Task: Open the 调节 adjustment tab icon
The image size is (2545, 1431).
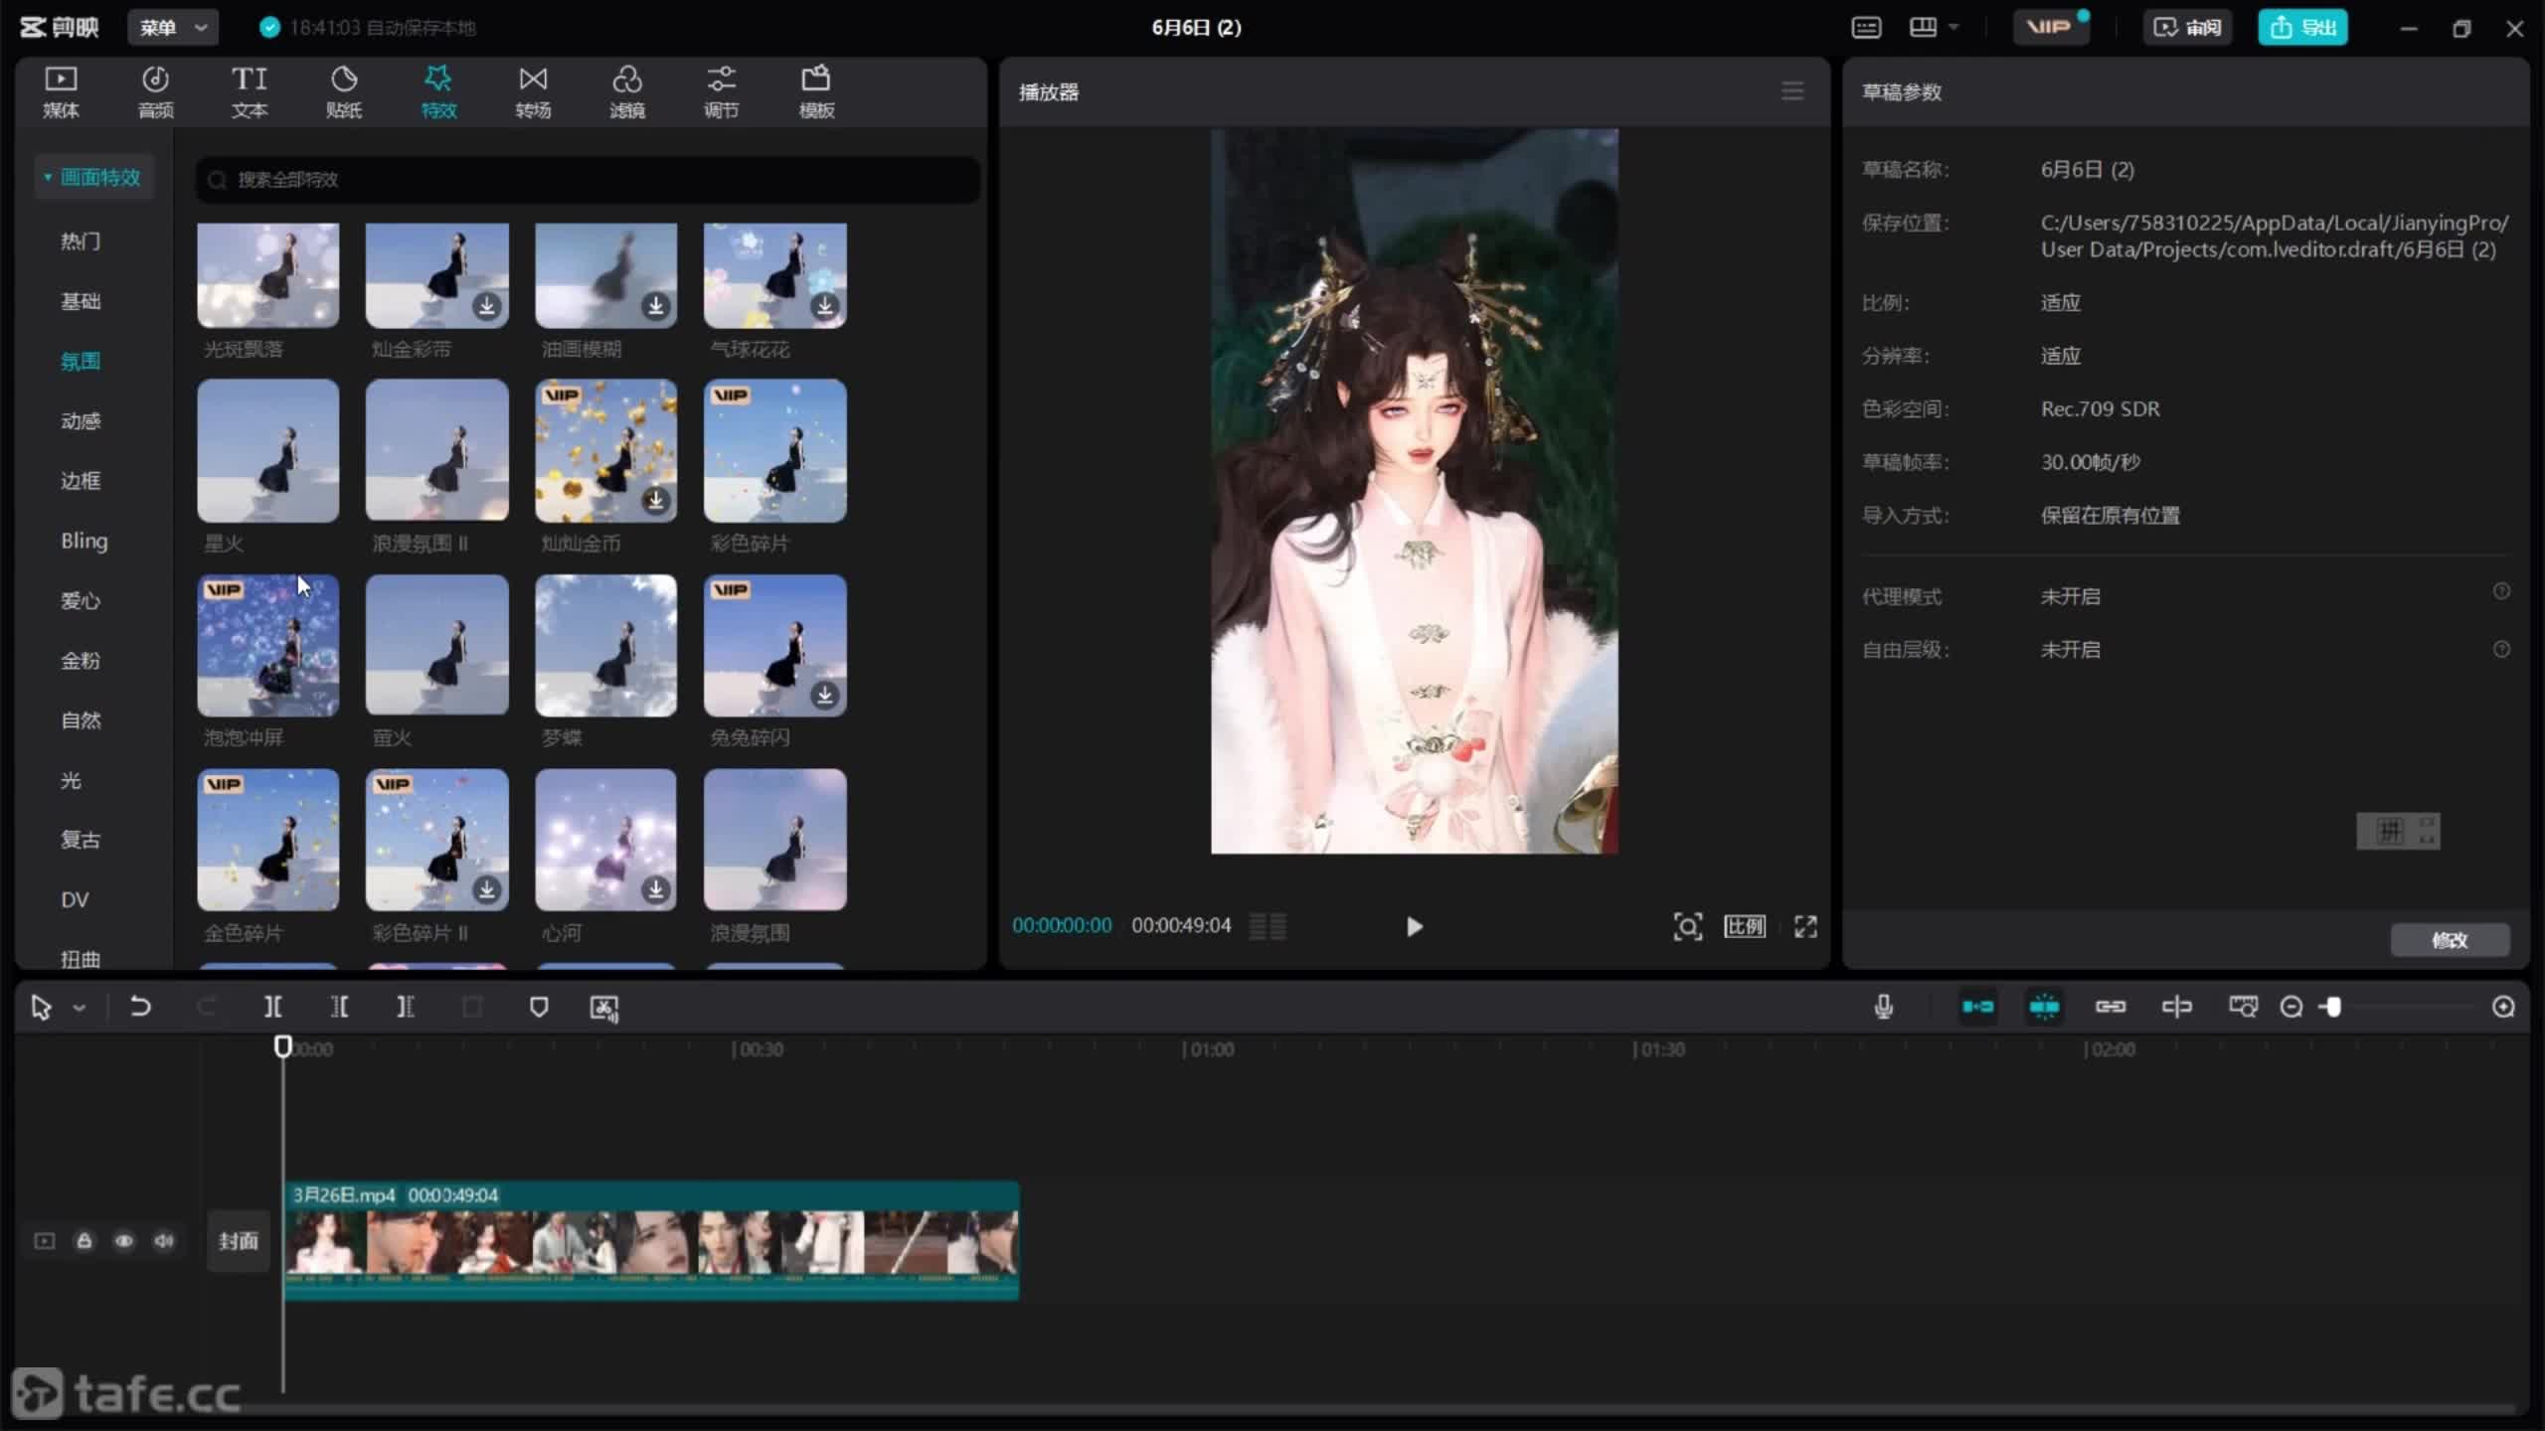Action: tap(722, 79)
